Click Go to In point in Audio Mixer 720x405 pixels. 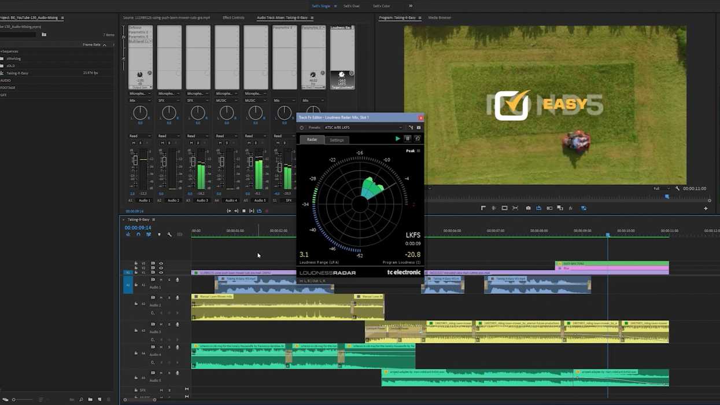228,211
